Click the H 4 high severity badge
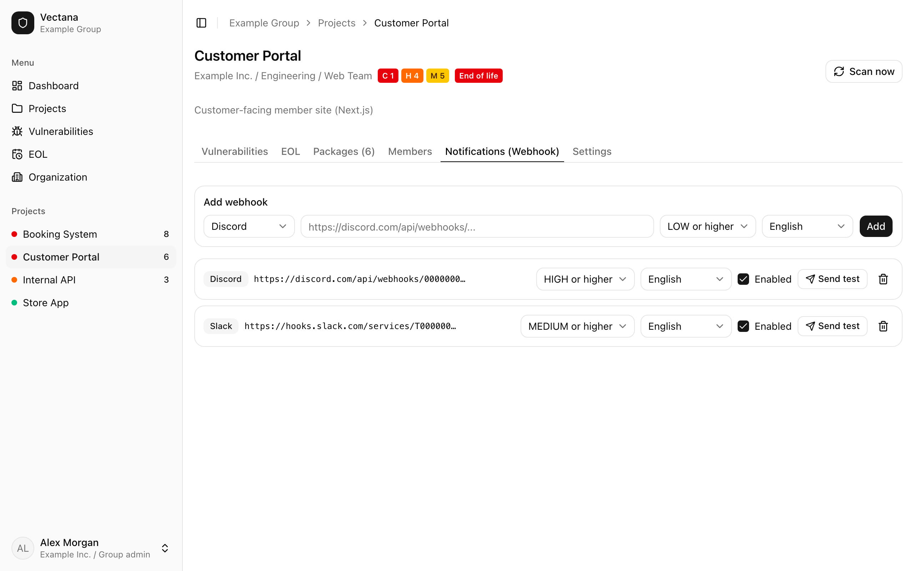The image size is (914, 571). click(x=412, y=76)
